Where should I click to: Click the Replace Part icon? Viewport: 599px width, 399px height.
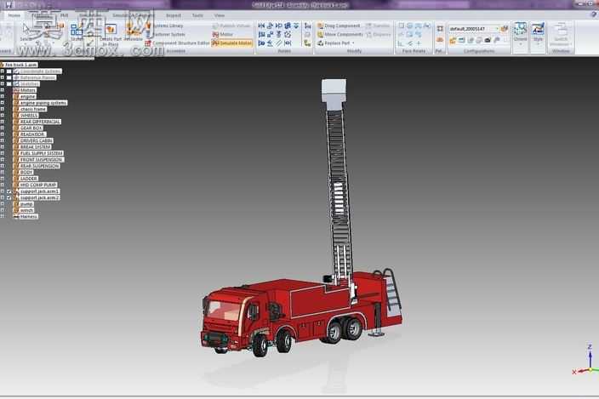(x=321, y=43)
